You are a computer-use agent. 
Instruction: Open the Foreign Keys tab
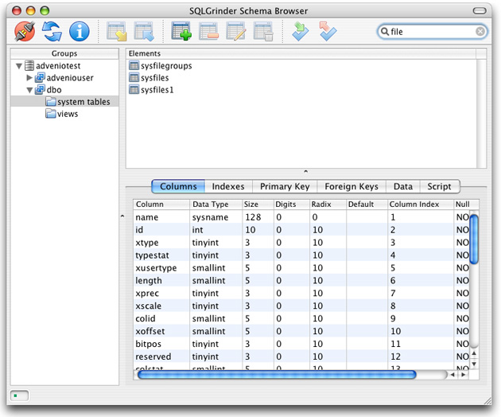[351, 186]
